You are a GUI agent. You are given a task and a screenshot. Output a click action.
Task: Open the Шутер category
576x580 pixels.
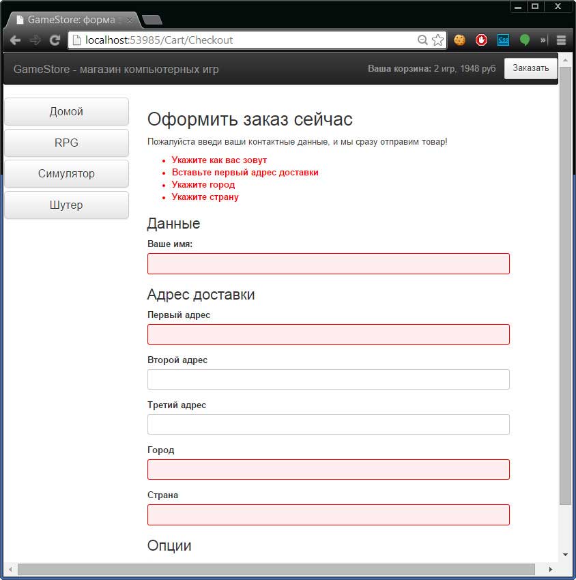[67, 205]
